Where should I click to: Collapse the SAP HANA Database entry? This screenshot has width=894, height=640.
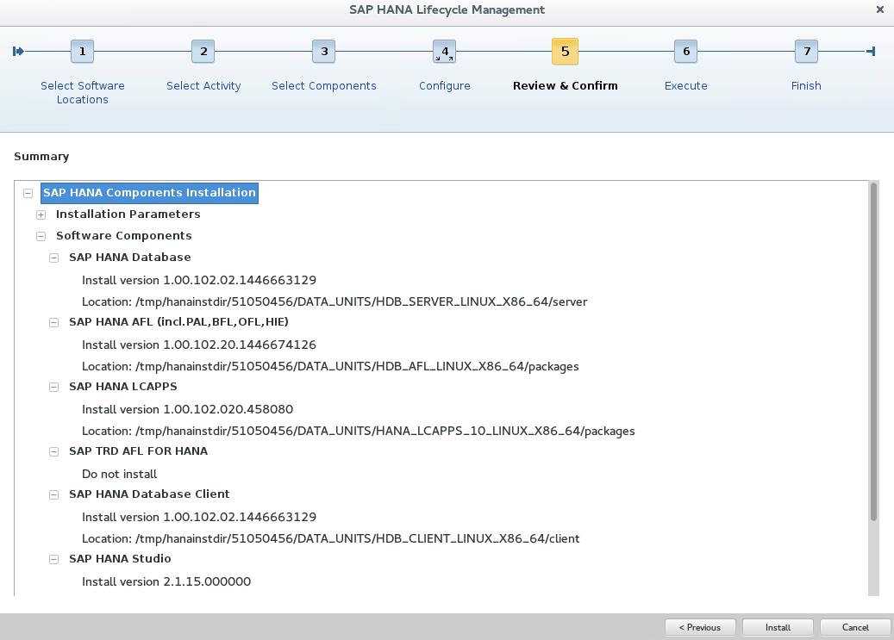53,257
